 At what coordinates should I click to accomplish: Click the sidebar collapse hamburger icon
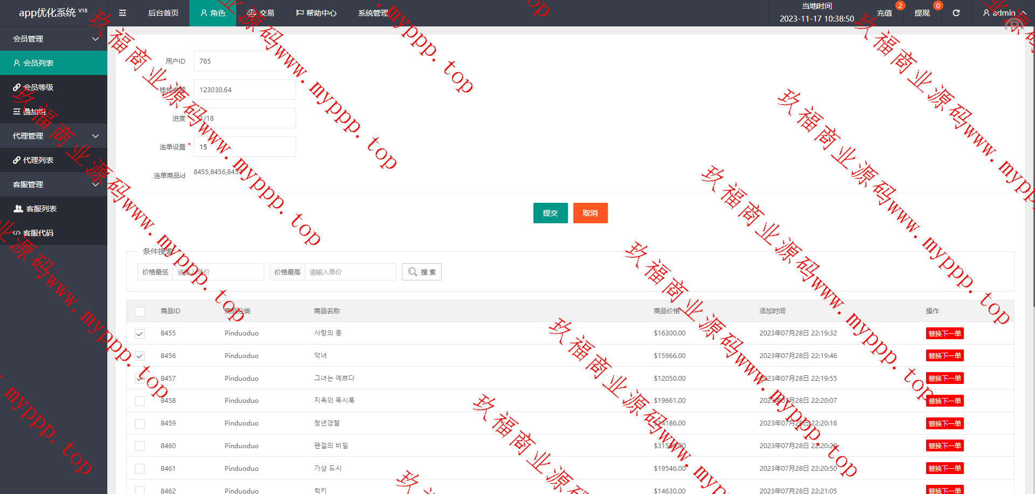[122, 13]
